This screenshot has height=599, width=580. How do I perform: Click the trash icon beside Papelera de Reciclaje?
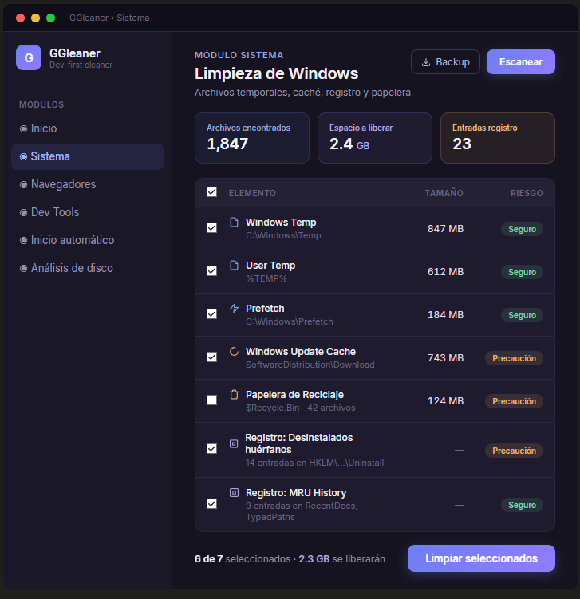[234, 394]
